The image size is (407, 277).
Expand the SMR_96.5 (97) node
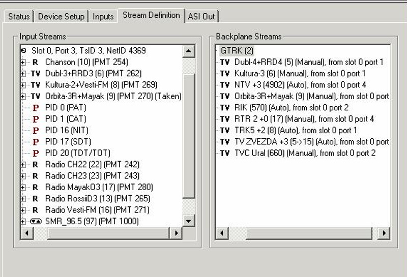coord(23,222)
